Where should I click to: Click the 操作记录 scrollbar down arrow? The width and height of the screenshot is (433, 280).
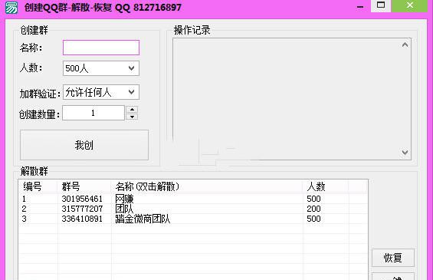coord(405,153)
